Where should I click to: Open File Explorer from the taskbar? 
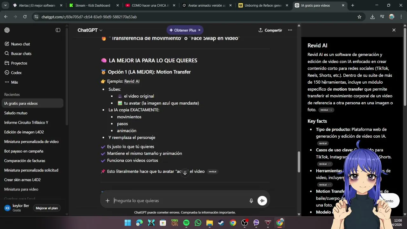pyautogui.click(x=210, y=223)
